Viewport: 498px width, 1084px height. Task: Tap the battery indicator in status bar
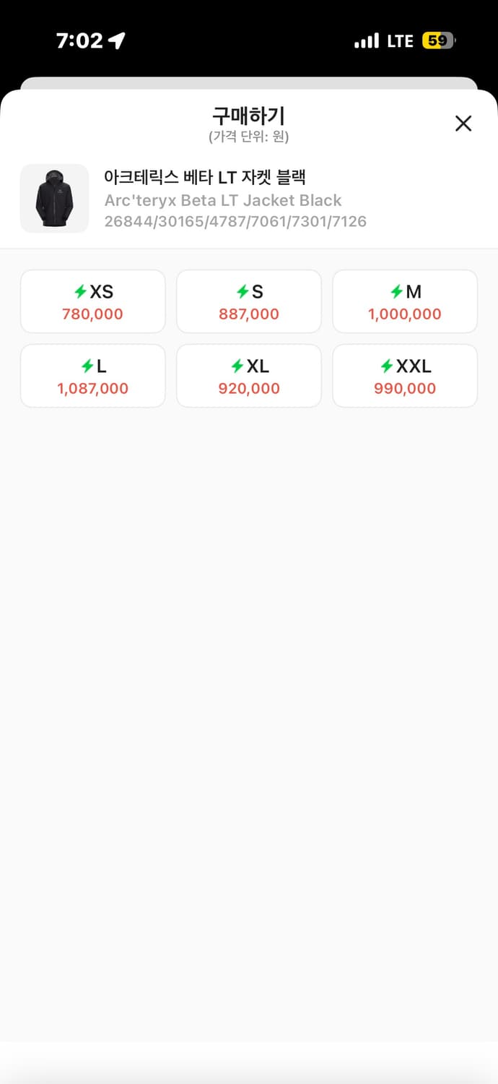click(x=439, y=41)
